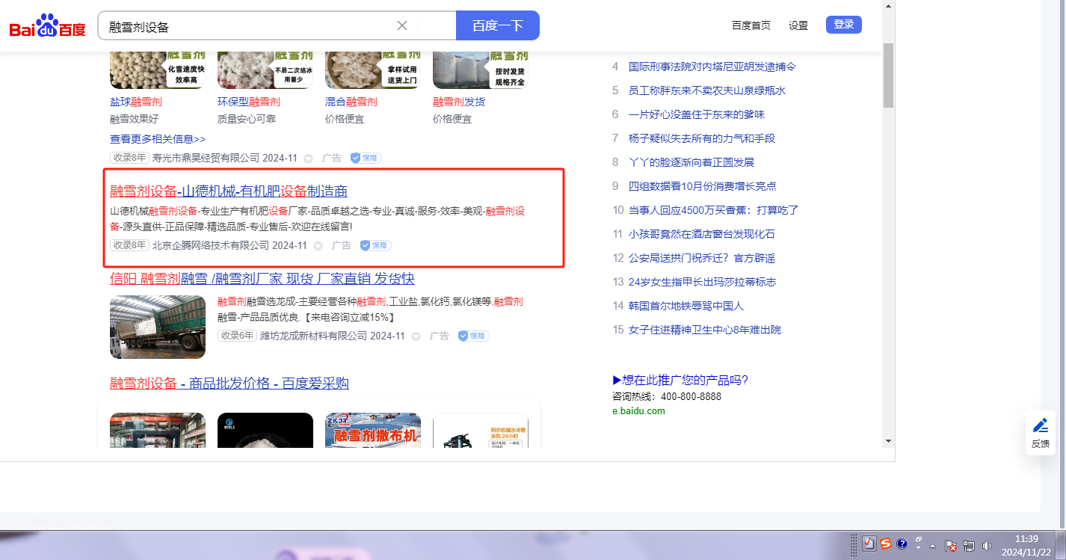
Task: Click the Sogou input method tray icon
Action: 886,544
